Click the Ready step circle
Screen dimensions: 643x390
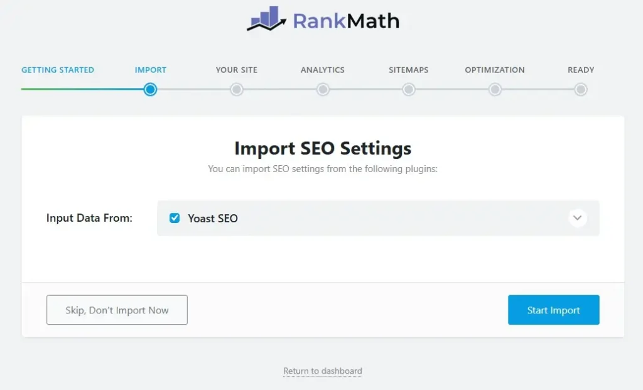[581, 90]
